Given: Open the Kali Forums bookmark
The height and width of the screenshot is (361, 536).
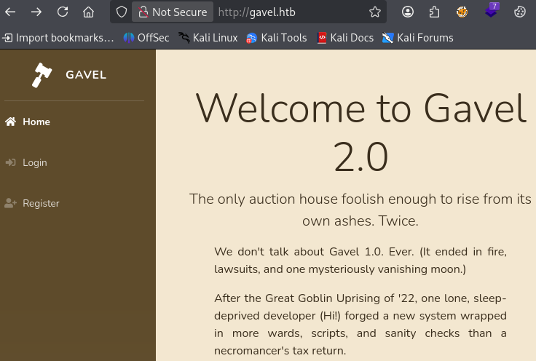Looking at the screenshot, I should tap(417, 38).
